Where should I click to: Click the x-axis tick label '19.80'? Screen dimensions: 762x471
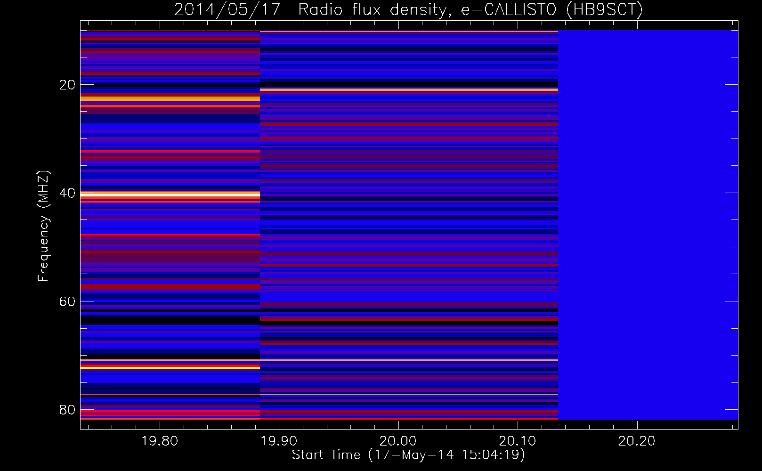160,441
